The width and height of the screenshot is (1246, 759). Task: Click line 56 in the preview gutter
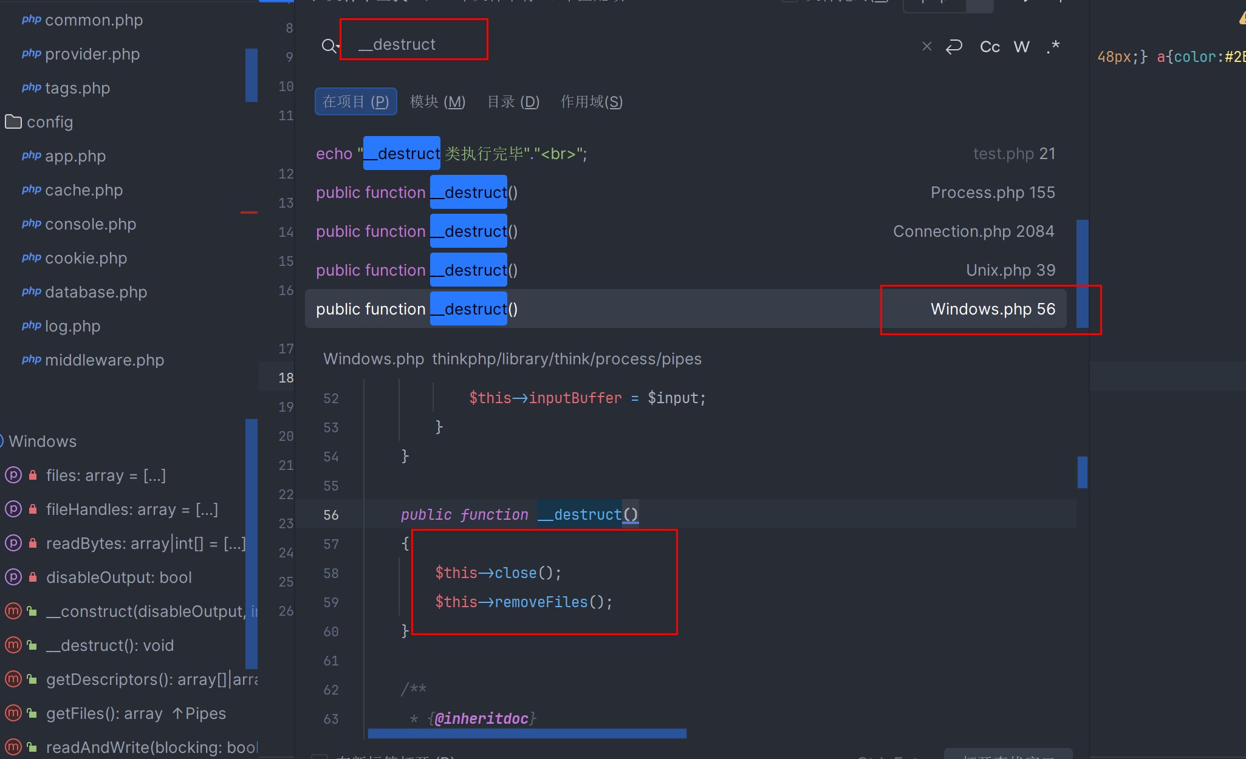coord(331,515)
